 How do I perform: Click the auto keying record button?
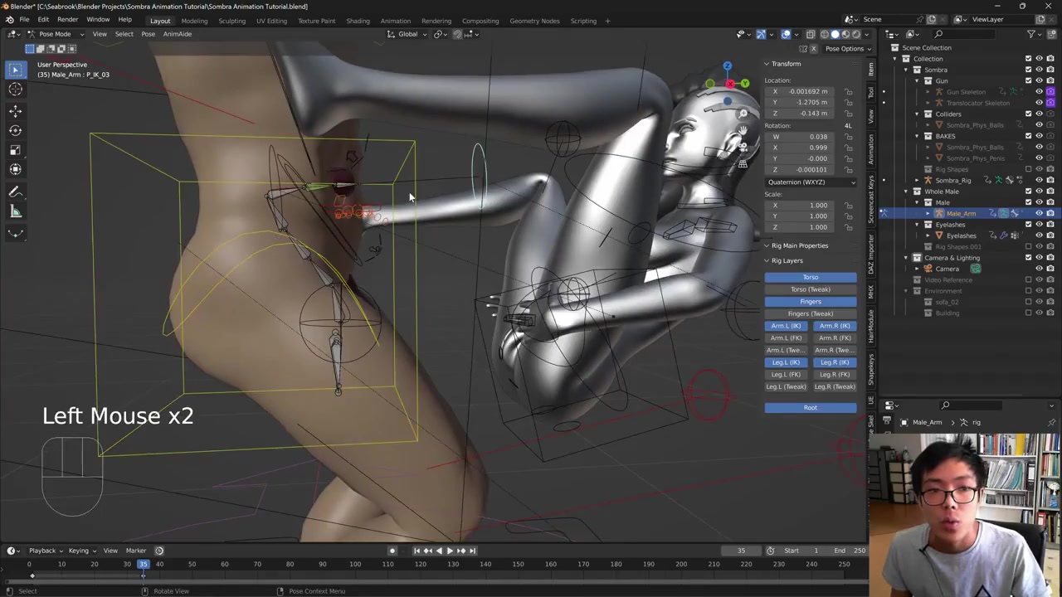(x=392, y=551)
